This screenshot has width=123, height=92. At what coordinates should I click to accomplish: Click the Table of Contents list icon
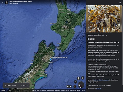[x=5, y=85]
